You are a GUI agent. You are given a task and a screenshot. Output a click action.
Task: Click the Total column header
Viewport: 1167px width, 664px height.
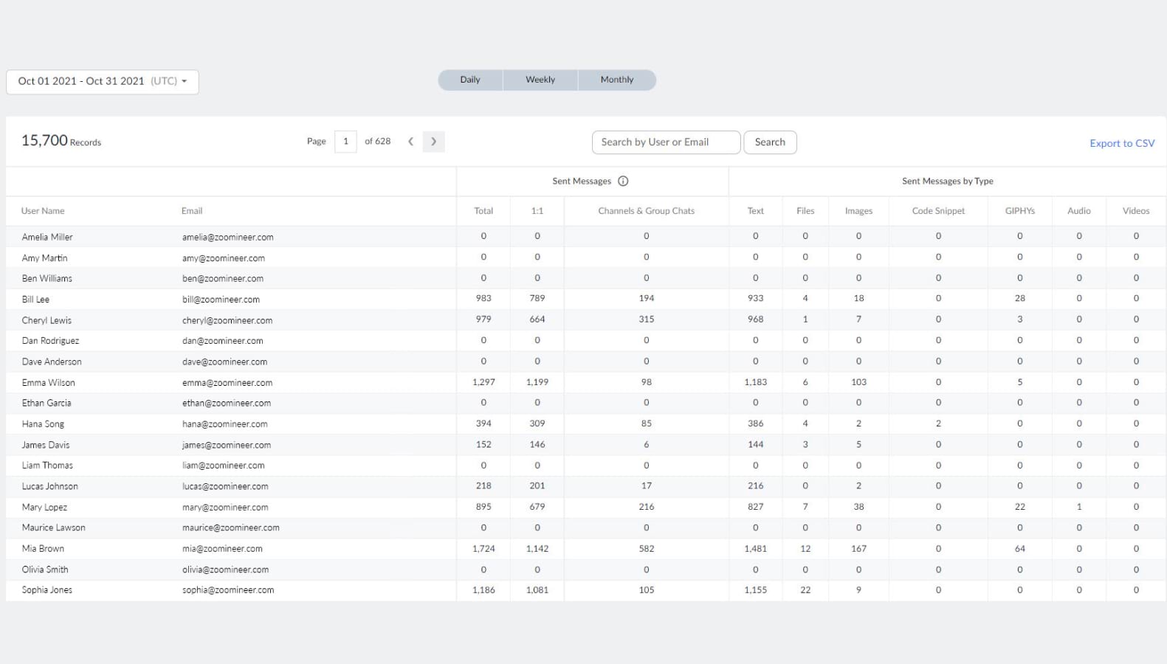[483, 211]
